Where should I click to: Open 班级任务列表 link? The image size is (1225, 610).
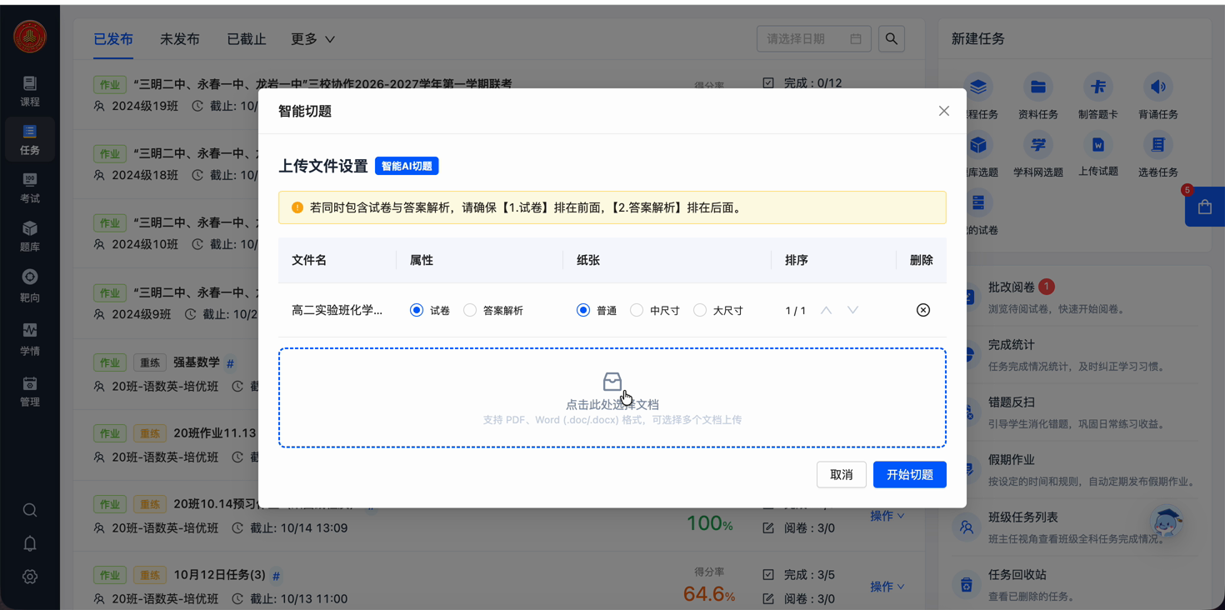[x=1023, y=517]
